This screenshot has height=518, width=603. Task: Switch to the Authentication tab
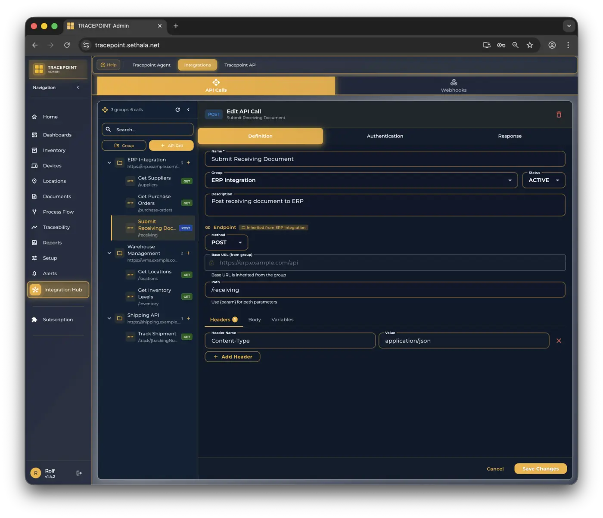click(x=385, y=136)
